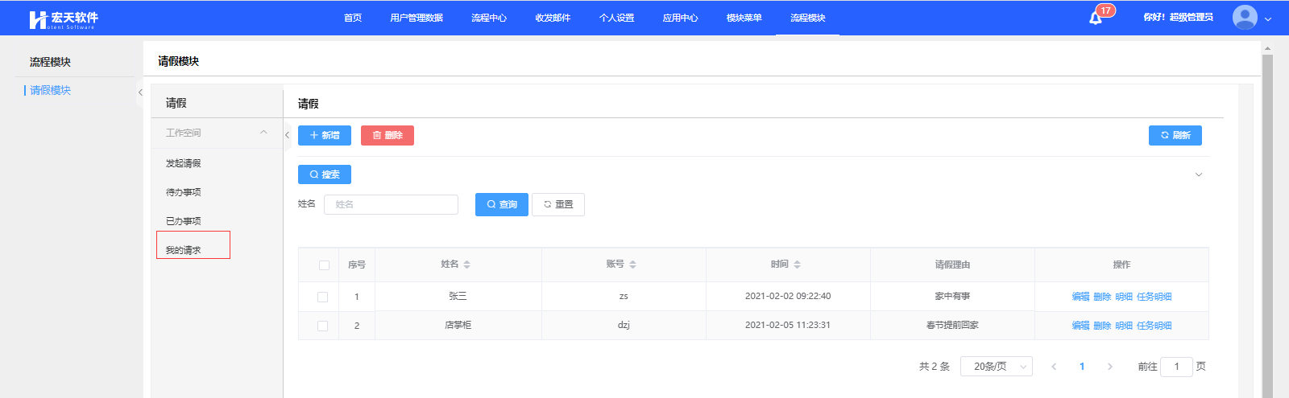Click 编辑 link for 张三 row

pos(1080,297)
